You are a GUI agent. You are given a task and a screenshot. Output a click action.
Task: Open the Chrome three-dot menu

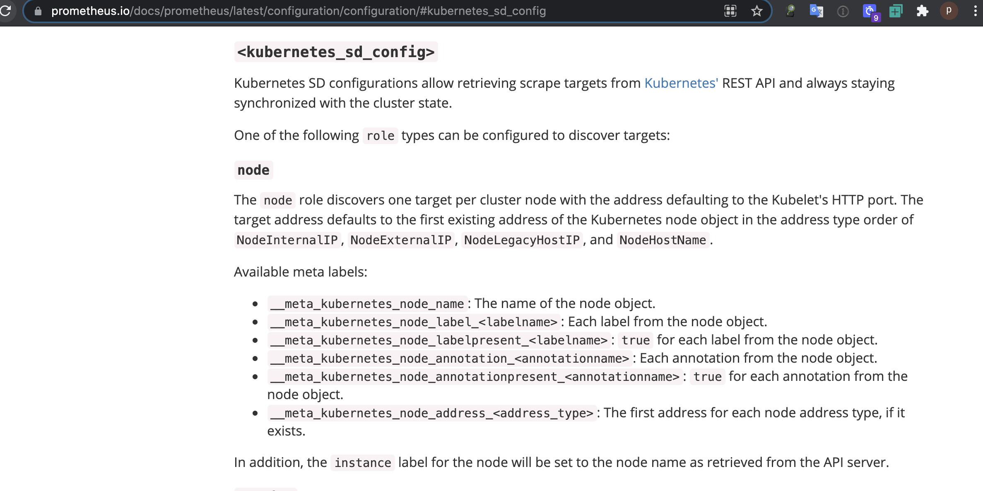(x=975, y=11)
